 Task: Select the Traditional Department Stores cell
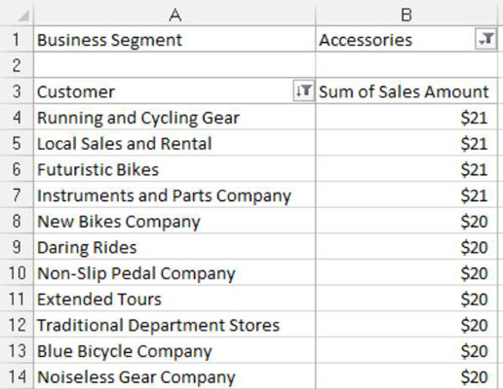174,325
